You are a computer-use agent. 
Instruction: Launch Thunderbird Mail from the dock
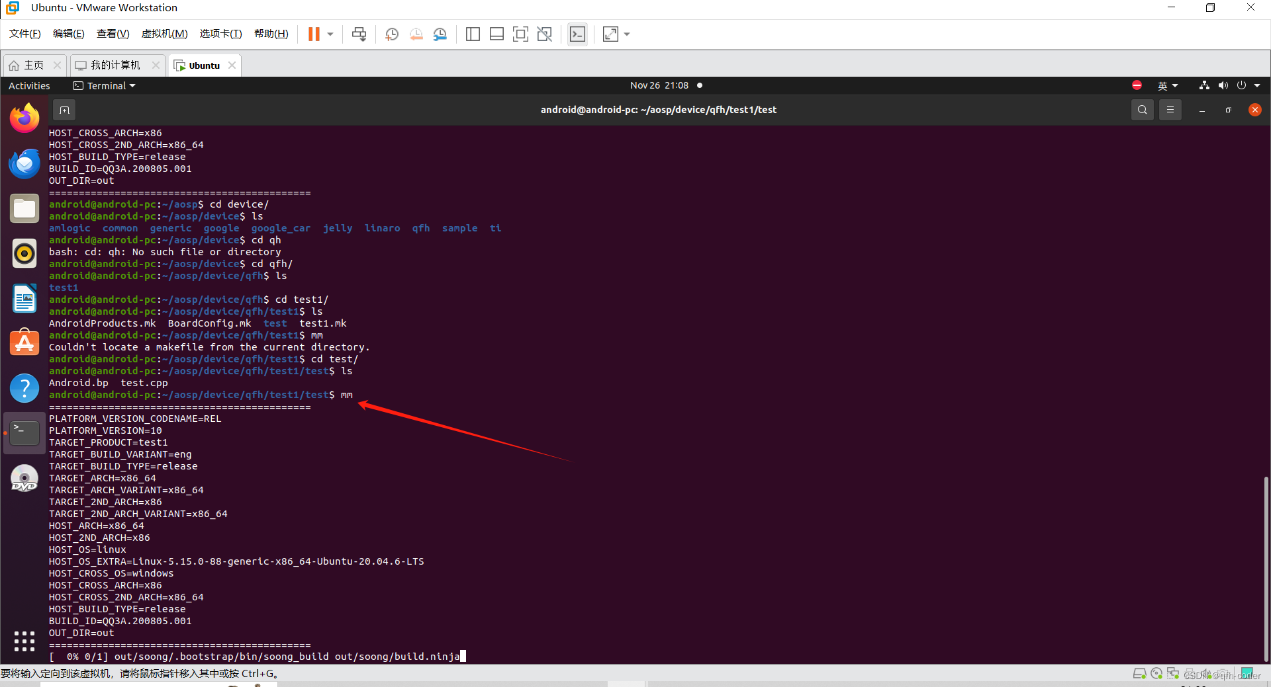pyautogui.click(x=24, y=163)
